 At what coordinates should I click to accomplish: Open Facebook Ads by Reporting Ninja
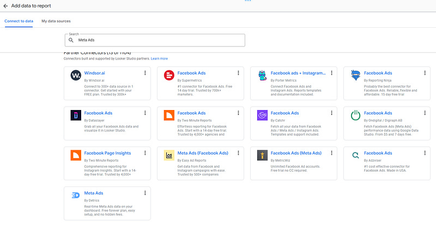[378, 73]
